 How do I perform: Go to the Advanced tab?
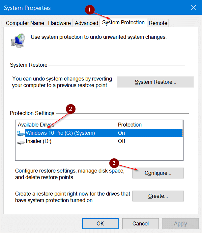[x=86, y=23]
